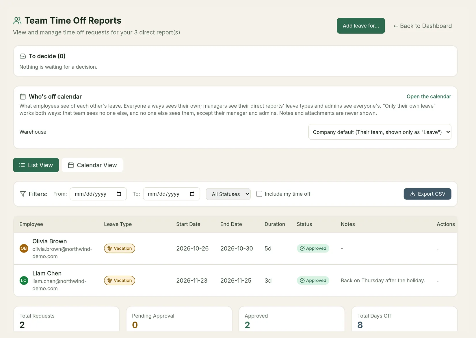Click the Duration column header

275,224
